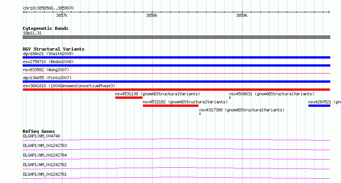Select the blue dgv184n21 variant bar
The image size is (341, 183).
(176, 57)
